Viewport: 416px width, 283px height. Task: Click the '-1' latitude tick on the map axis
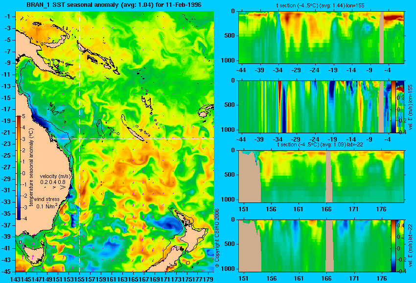point(7,17)
